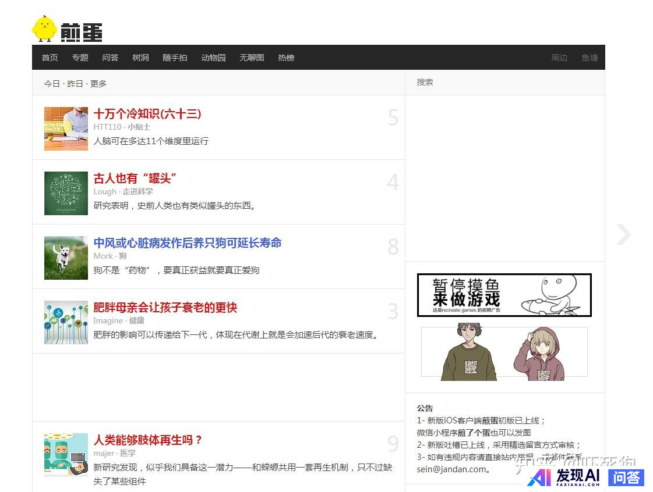The image size is (653, 492).
Task: Open the 古人也有“罐头” article title
Action: point(135,179)
